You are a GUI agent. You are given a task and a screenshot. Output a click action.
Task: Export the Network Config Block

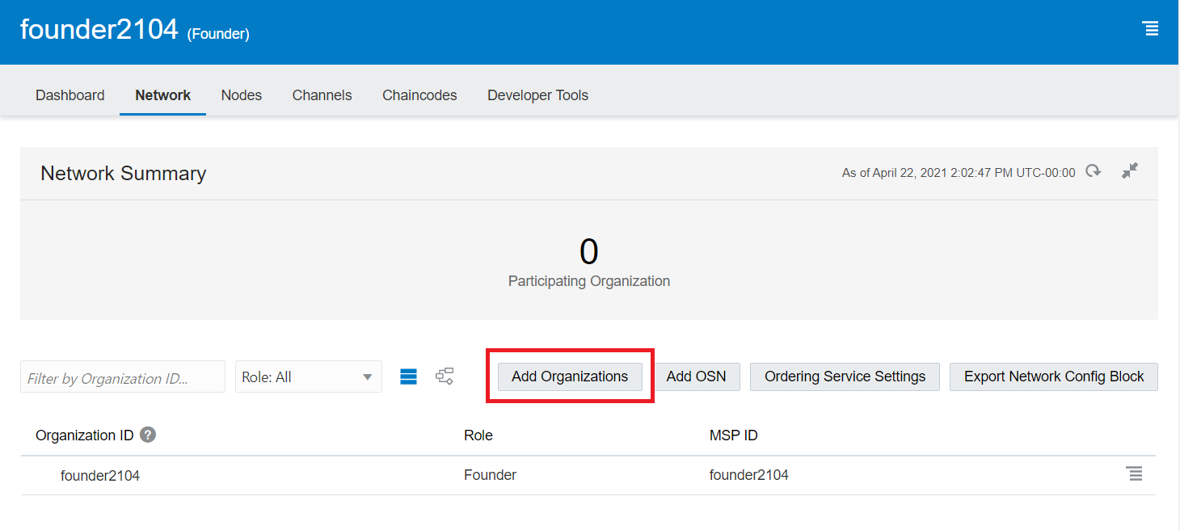1053,376
